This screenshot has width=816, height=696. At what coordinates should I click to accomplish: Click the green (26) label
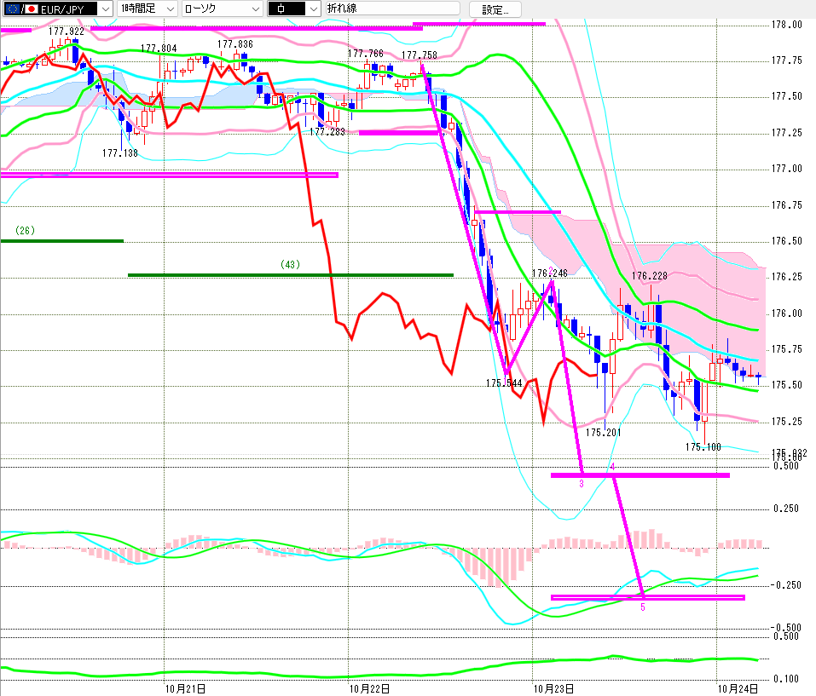point(25,230)
